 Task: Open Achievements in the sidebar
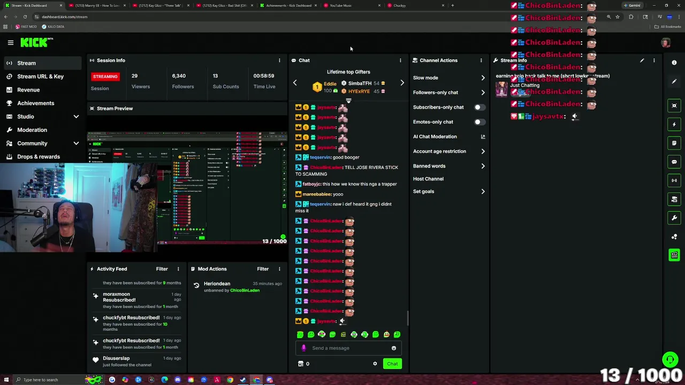[42, 103]
